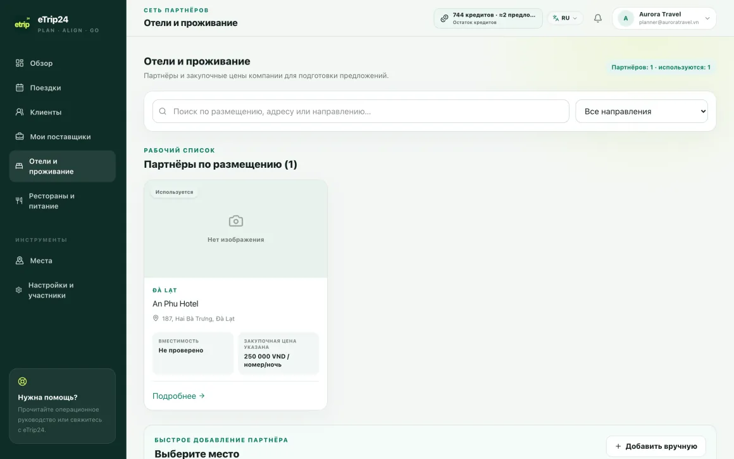Select Отели и проживание menu item
734x459 pixels.
click(x=62, y=167)
